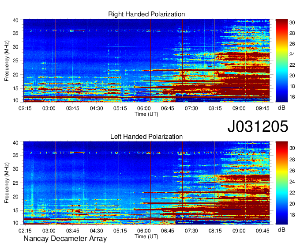Click 08:15 tick under Right Handed plot
Viewport: 300px width, 244px height.
point(215,108)
